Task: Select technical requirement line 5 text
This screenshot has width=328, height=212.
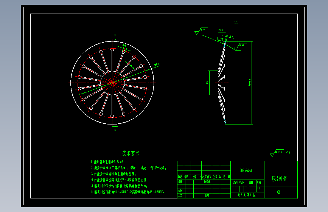Action: pyautogui.click(x=119, y=186)
